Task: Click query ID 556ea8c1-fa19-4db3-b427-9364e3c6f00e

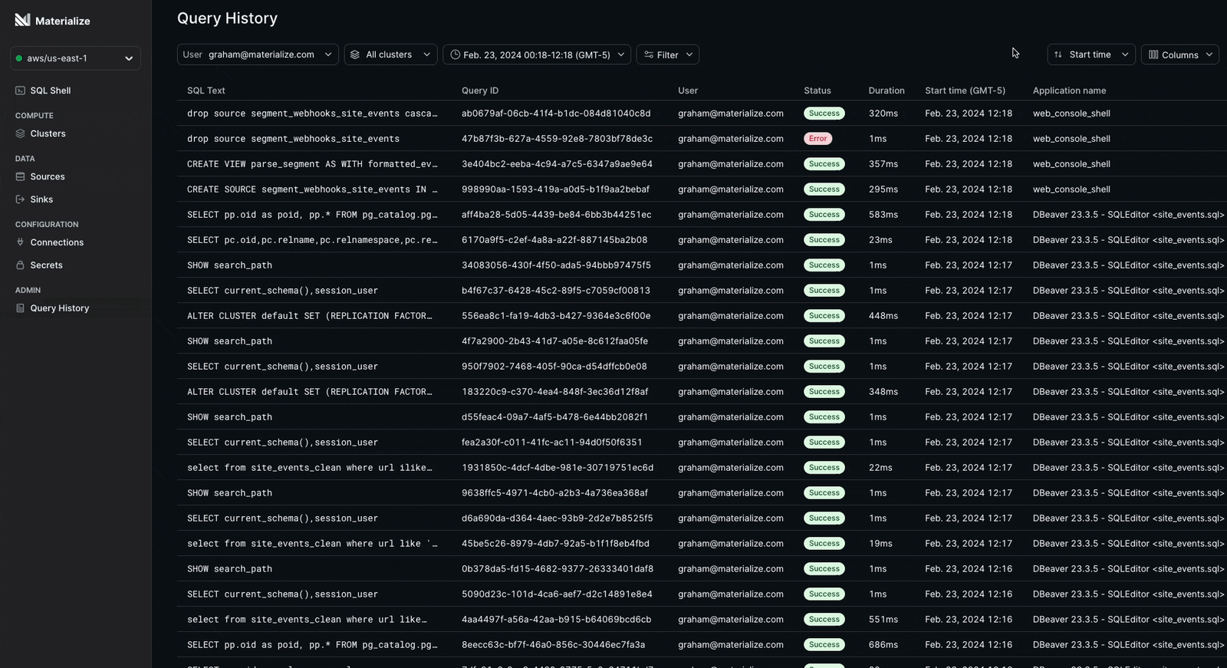Action: coord(556,316)
